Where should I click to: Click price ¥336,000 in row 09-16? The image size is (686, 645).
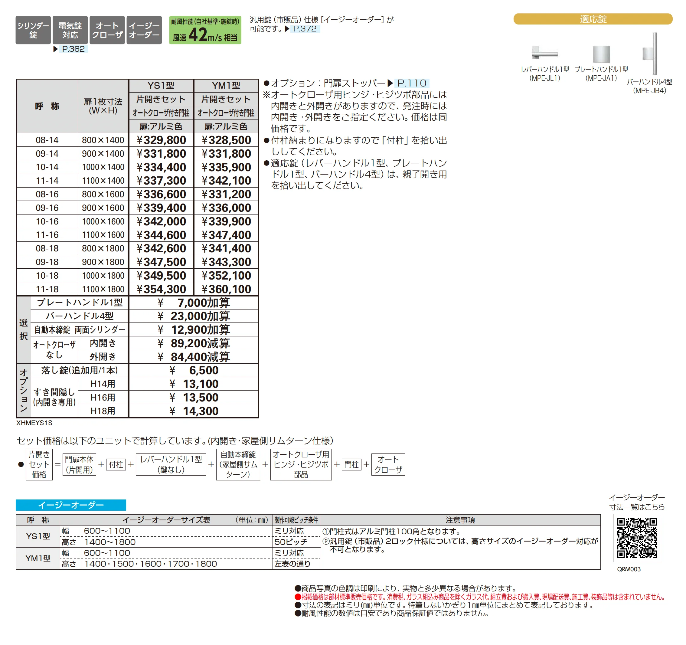pyautogui.click(x=226, y=208)
